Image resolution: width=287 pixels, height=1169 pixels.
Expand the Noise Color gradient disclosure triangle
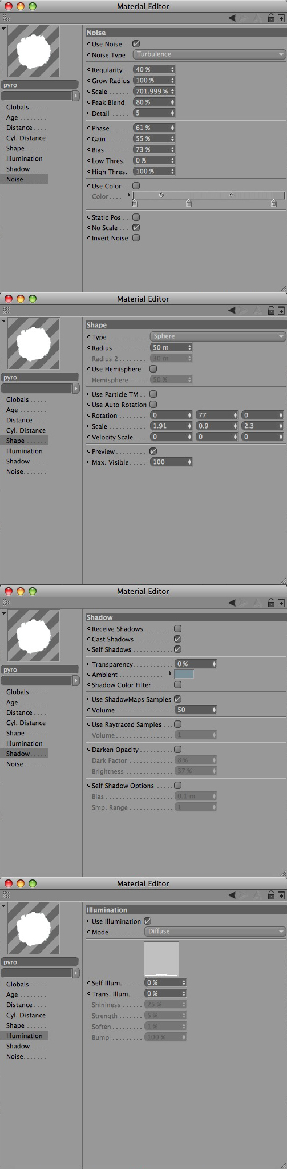coord(128,196)
